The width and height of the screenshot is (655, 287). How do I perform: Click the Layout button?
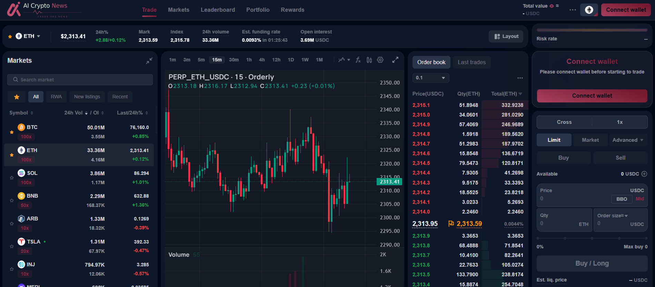coord(506,37)
